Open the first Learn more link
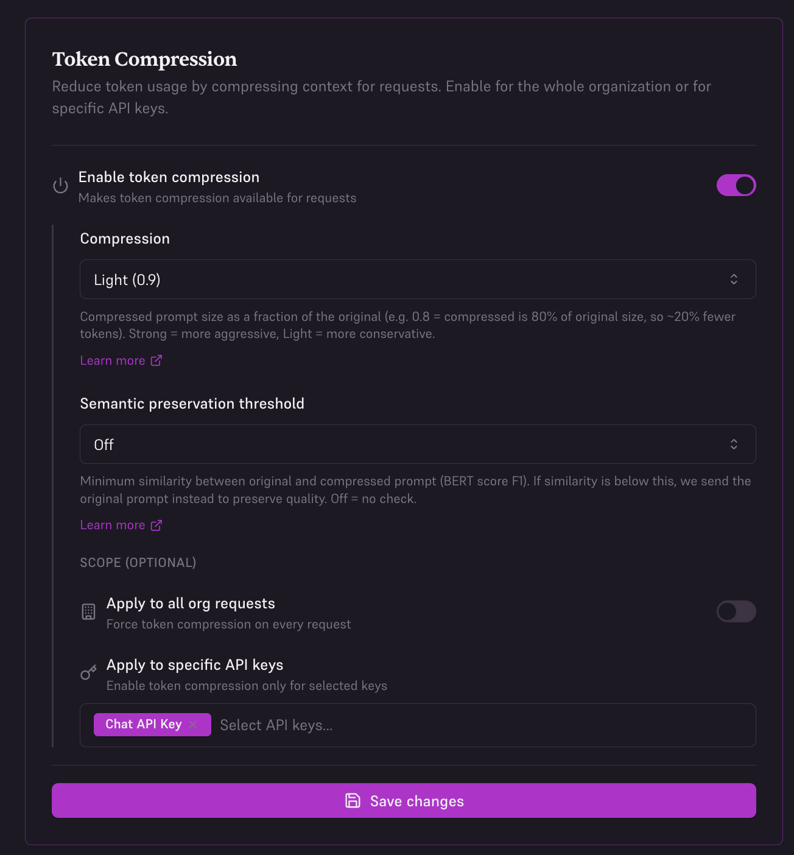This screenshot has width=794, height=855. point(113,360)
